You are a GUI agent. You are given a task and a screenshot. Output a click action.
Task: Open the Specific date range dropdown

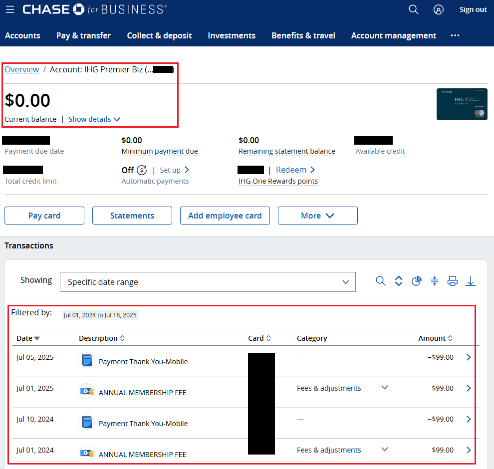pyautogui.click(x=208, y=282)
